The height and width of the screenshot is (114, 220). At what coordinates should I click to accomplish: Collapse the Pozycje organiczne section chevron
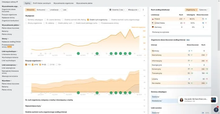[x=144, y=61]
